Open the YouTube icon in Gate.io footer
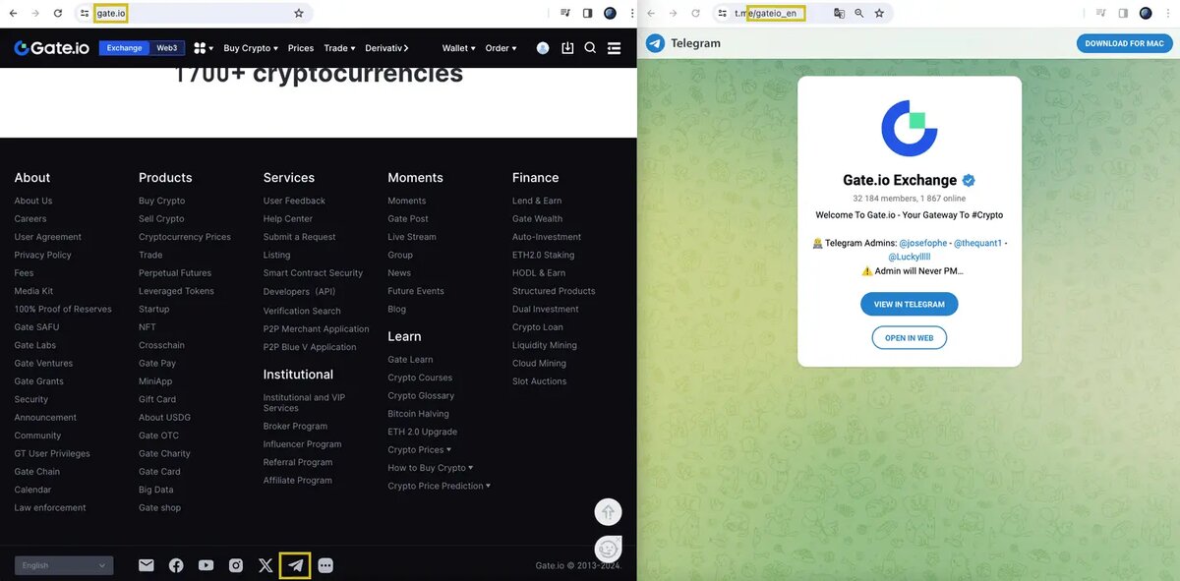The width and height of the screenshot is (1180, 581). pyautogui.click(x=206, y=565)
